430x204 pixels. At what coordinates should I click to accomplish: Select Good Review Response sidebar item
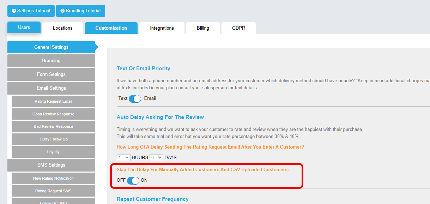[x=53, y=114]
